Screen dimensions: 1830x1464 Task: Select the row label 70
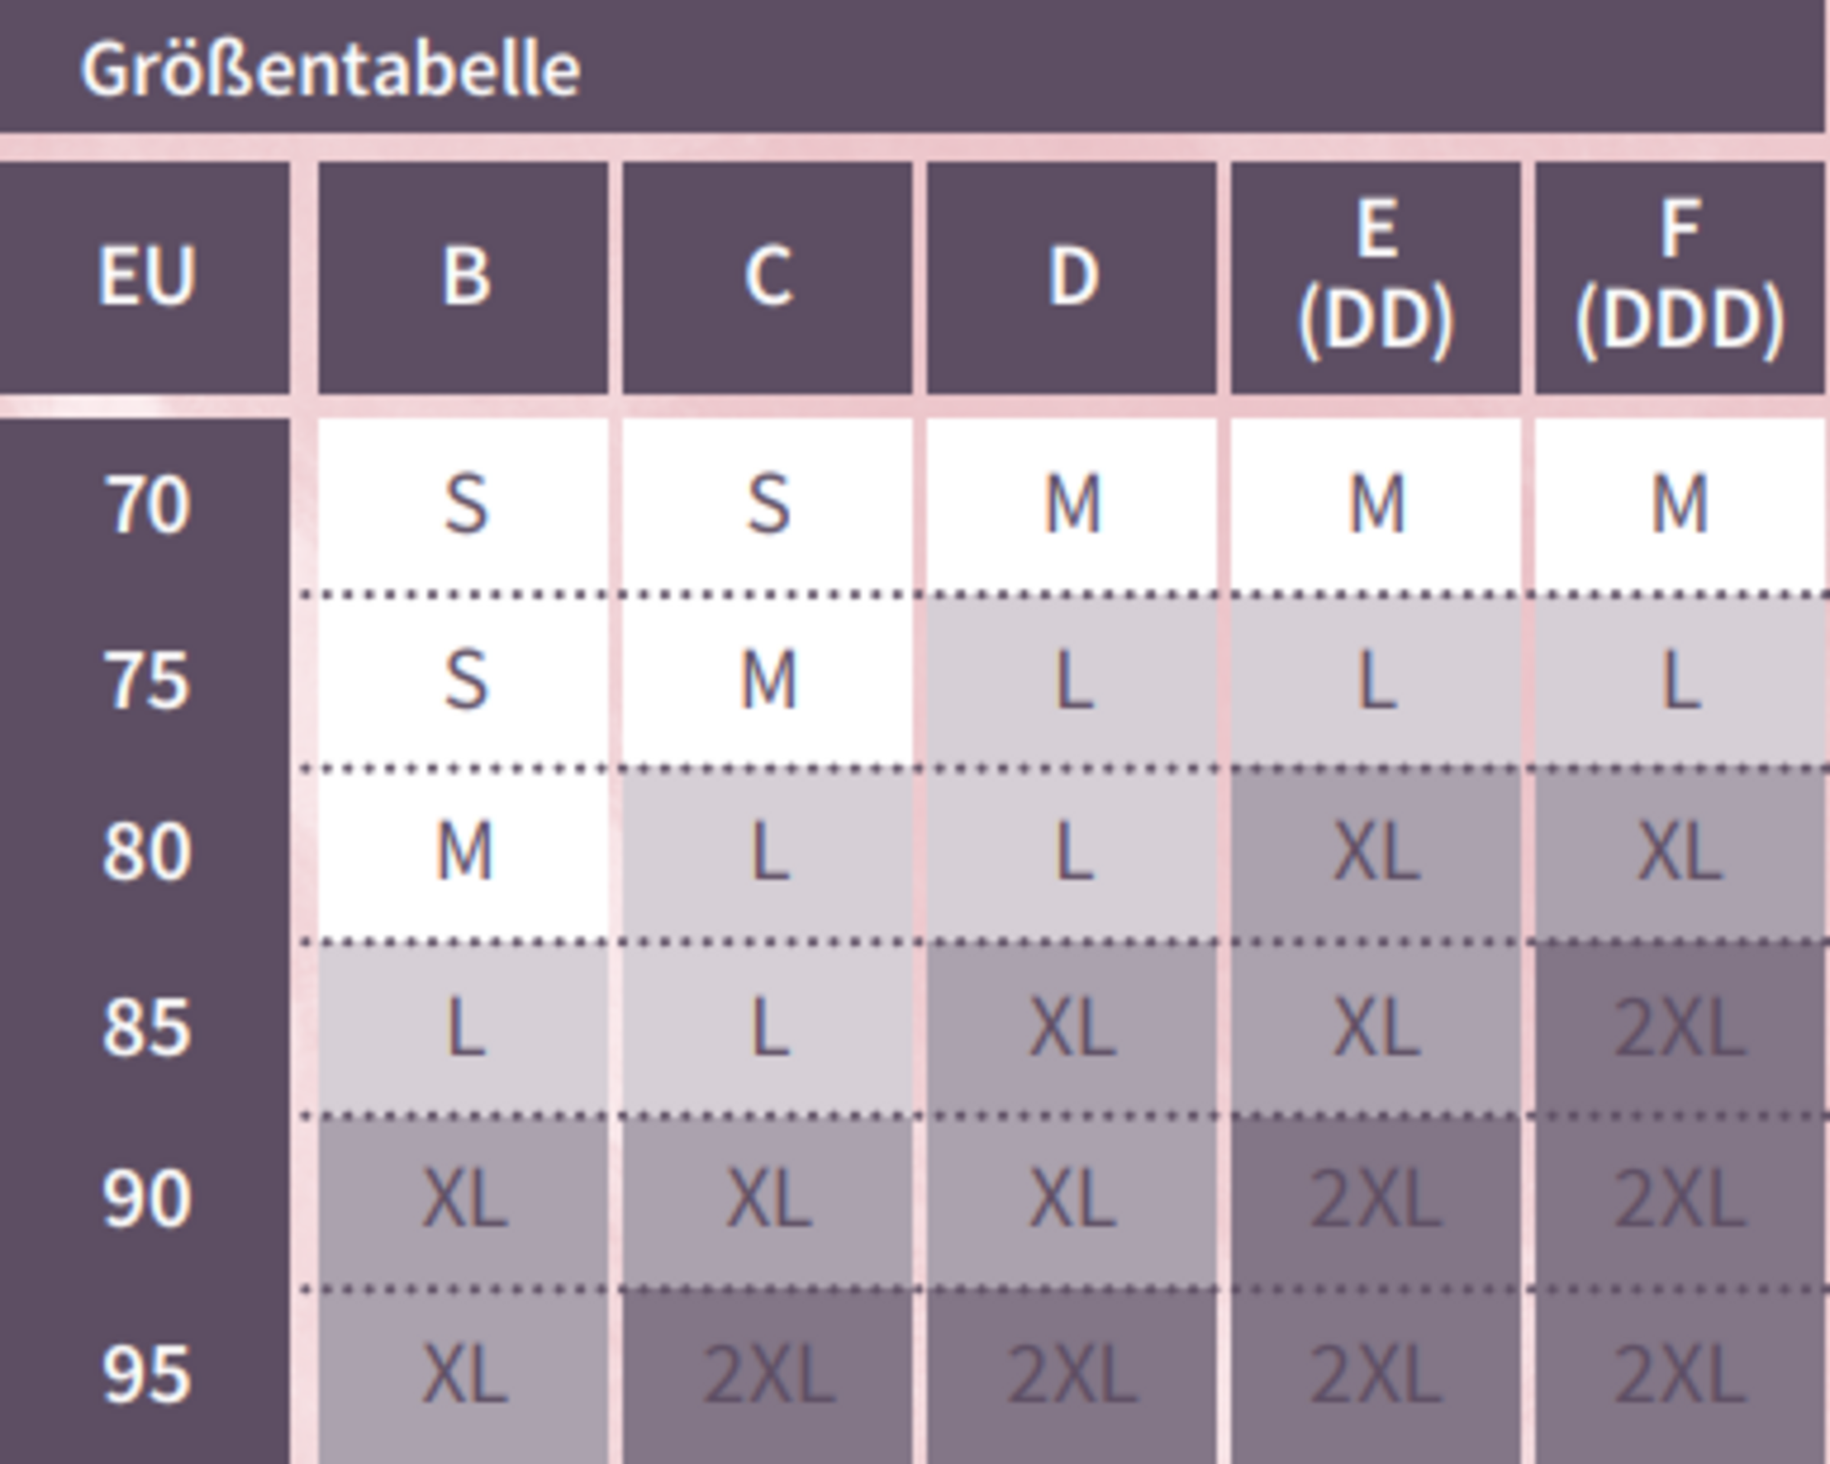146,506
